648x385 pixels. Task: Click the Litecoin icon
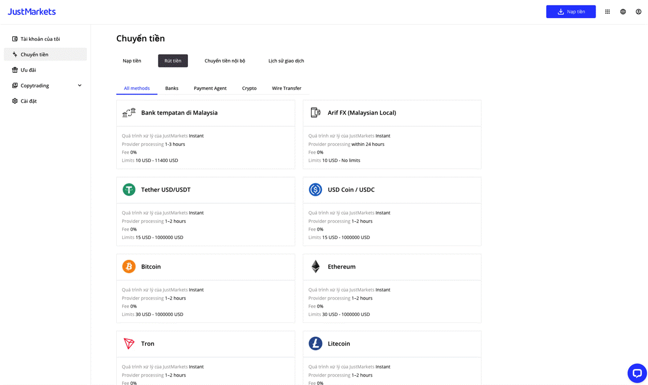click(315, 344)
